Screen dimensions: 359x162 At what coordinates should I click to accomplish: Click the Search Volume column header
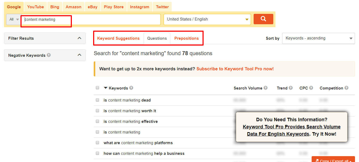pos(248,88)
